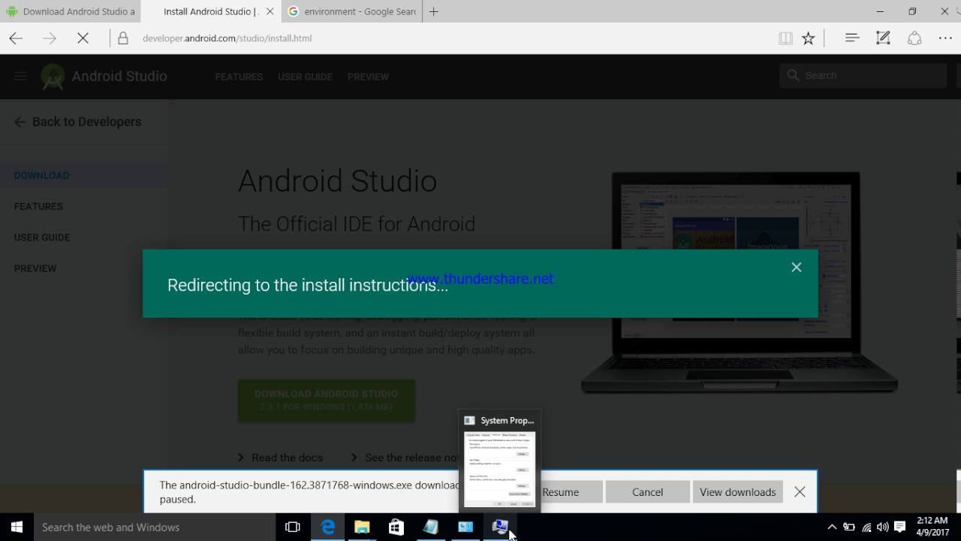Open the Store from the taskbar
The image size is (961, 541).
[396, 527]
